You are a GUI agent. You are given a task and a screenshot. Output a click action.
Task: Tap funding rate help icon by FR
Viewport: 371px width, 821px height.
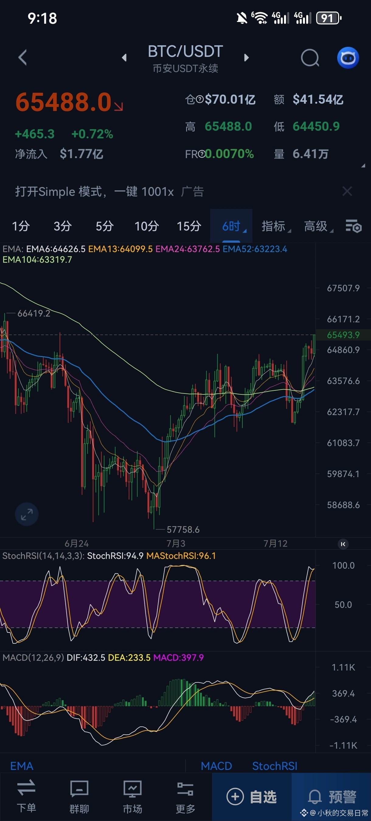coord(201,154)
